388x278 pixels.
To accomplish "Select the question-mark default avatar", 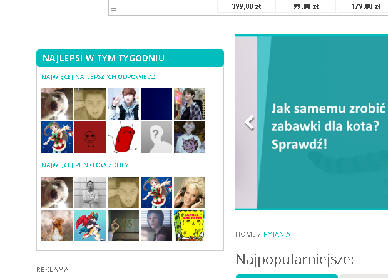I will 156,137.
